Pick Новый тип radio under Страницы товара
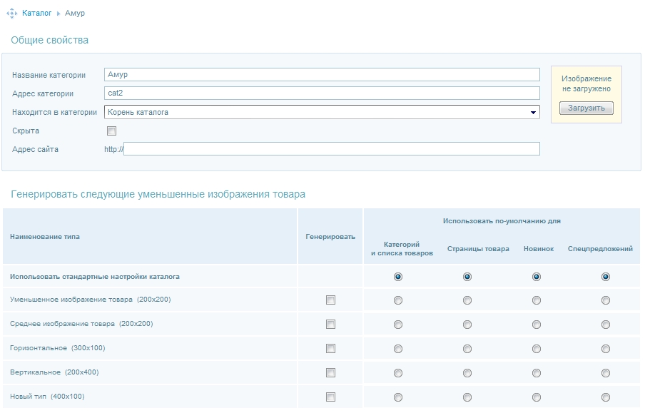The width and height of the screenshot is (645, 418). pos(467,397)
